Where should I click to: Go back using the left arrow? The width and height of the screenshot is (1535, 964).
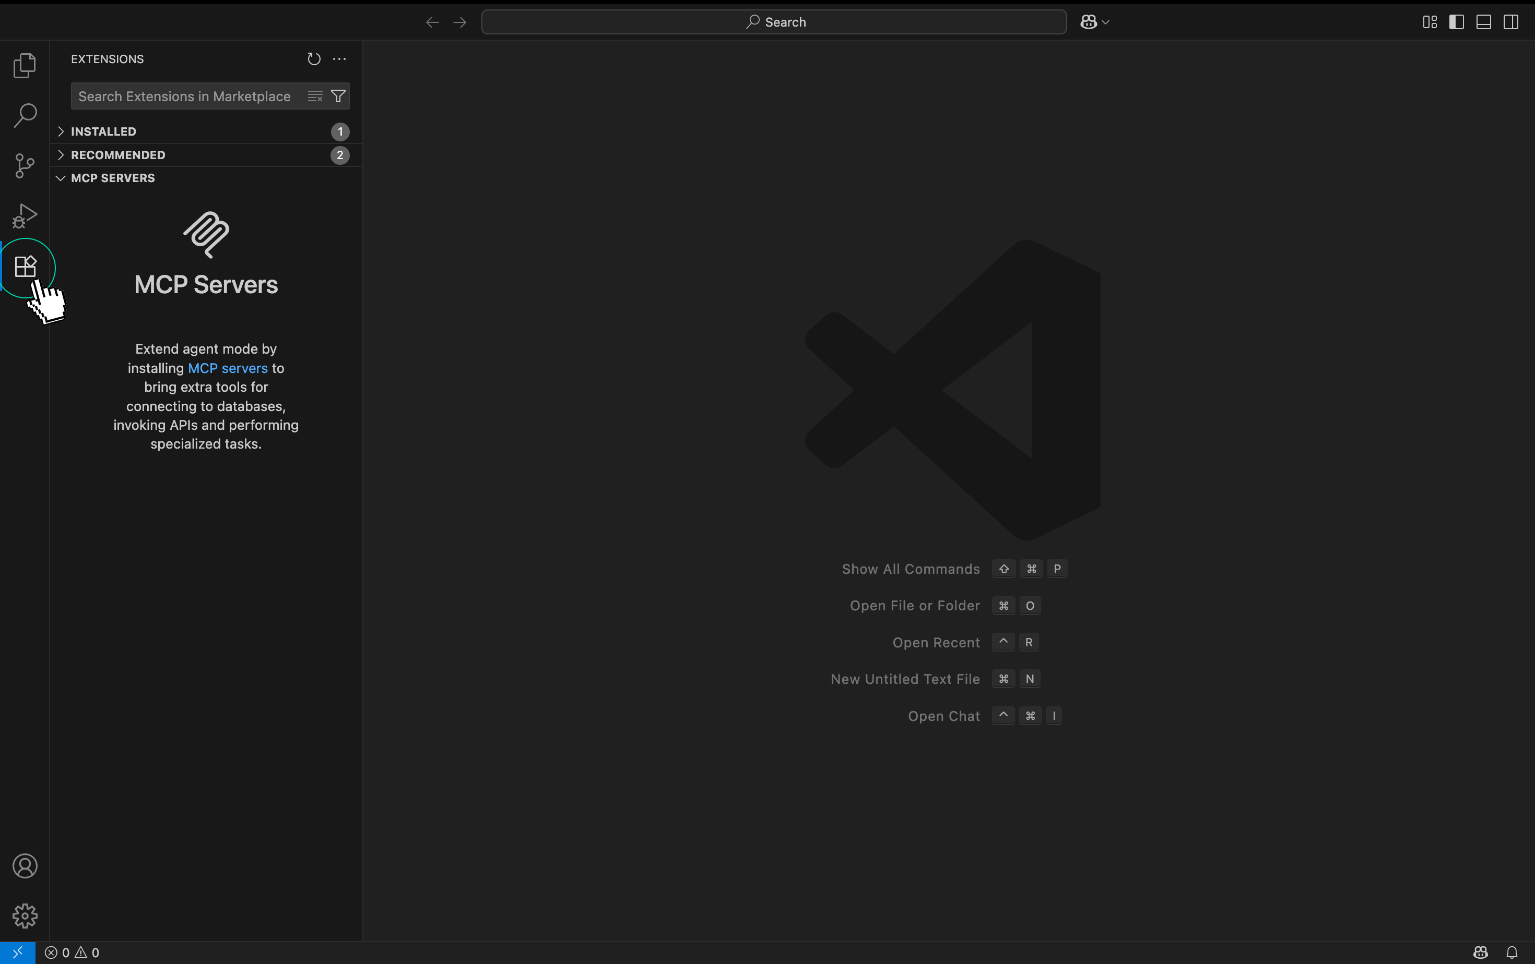pyautogui.click(x=432, y=22)
